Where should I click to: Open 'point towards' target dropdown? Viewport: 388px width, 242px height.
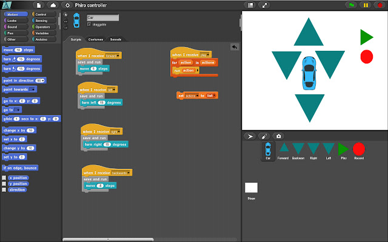[32, 90]
